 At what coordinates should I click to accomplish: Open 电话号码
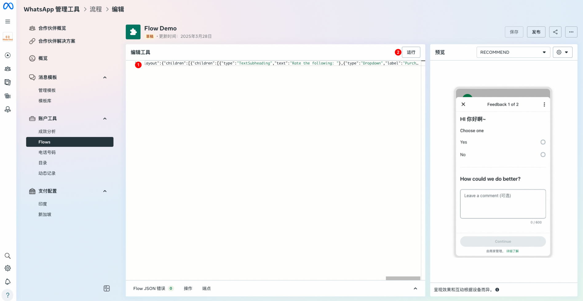point(47,152)
